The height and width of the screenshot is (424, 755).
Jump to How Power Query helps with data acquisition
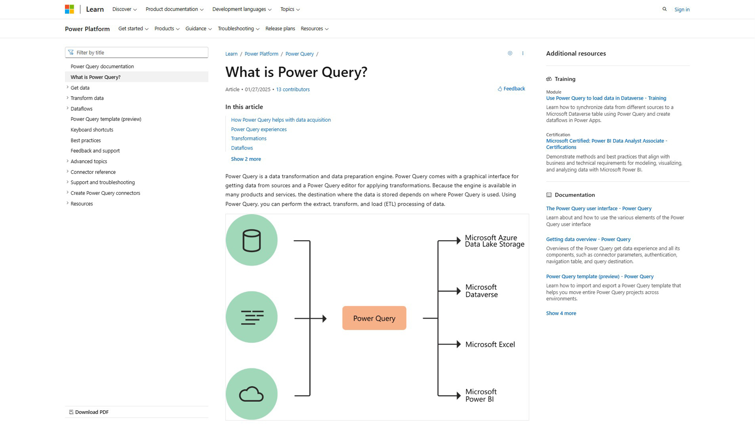281,120
